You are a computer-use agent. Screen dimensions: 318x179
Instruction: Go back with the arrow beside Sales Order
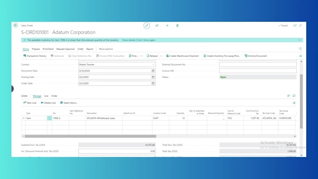click(x=15, y=25)
